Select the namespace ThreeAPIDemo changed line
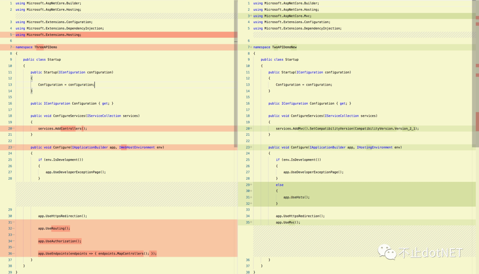 point(44,47)
